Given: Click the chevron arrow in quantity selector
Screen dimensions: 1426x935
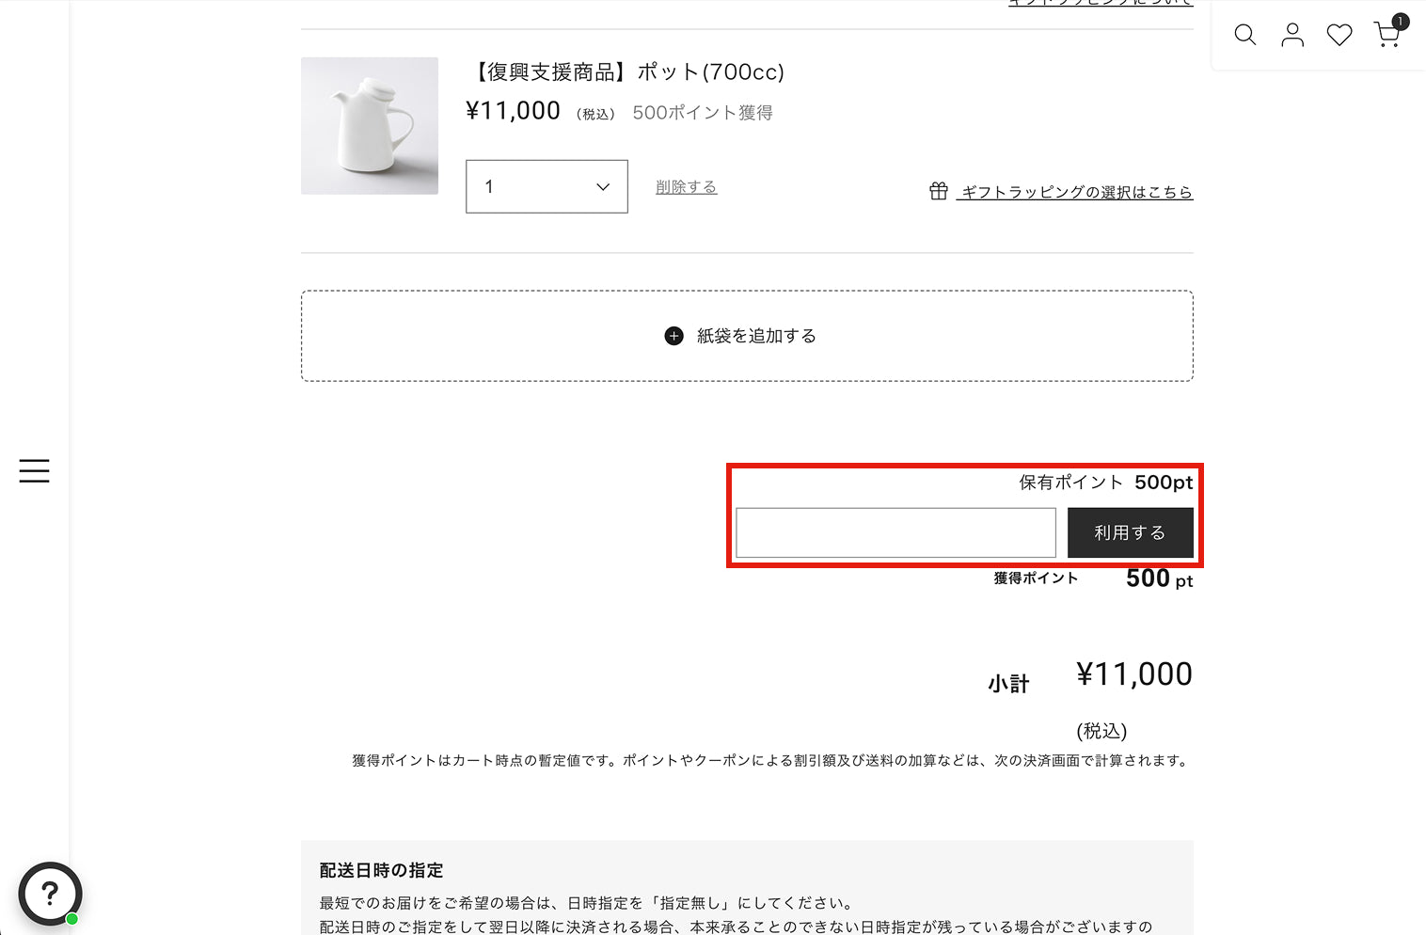Looking at the screenshot, I should (x=603, y=187).
